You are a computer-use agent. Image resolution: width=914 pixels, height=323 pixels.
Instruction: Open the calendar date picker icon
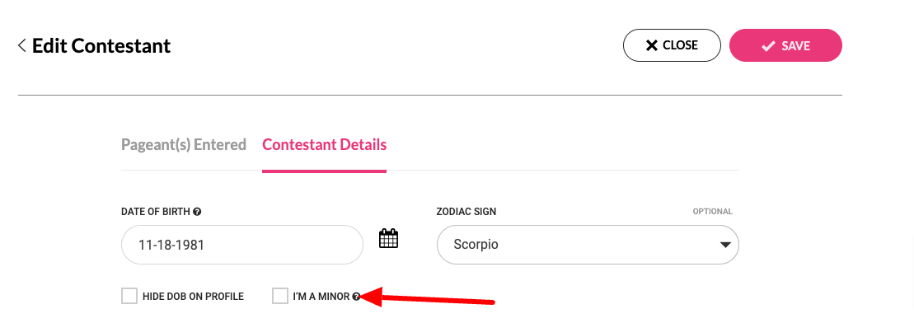coord(388,238)
